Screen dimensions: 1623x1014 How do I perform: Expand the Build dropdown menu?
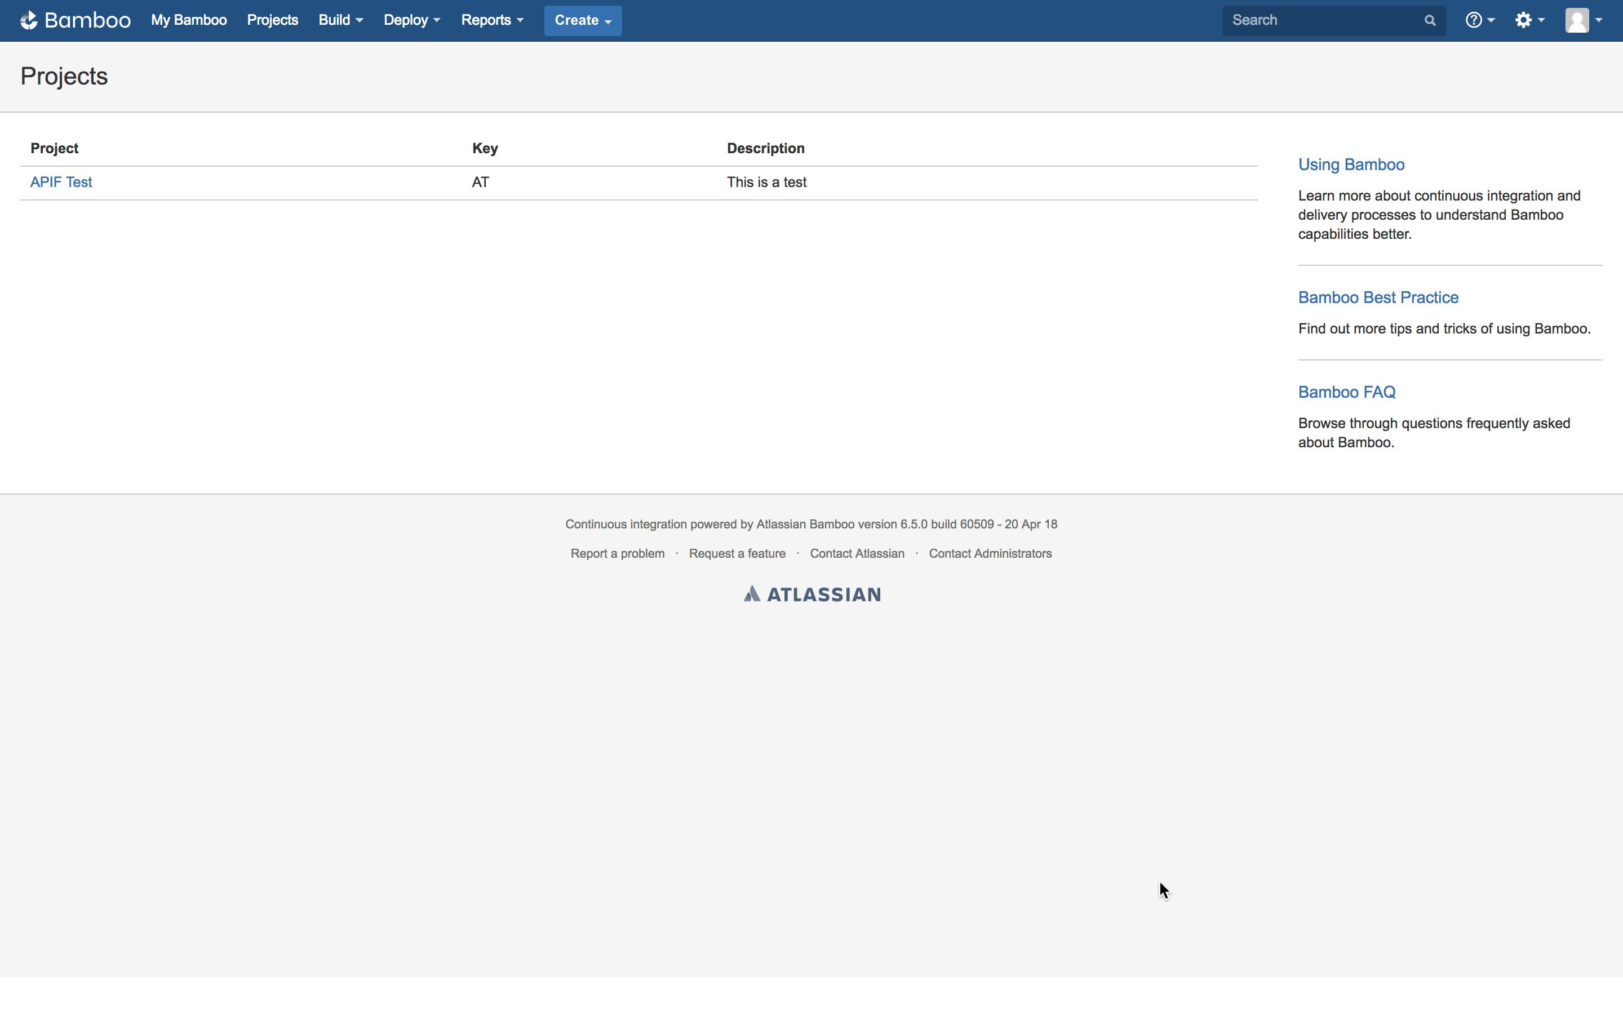pos(341,20)
